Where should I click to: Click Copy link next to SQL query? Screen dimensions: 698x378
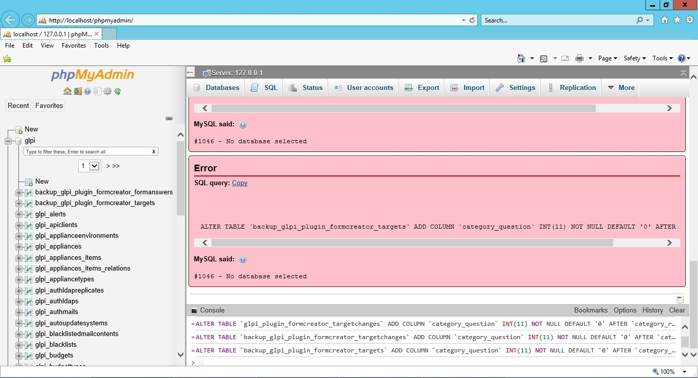[x=240, y=183]
